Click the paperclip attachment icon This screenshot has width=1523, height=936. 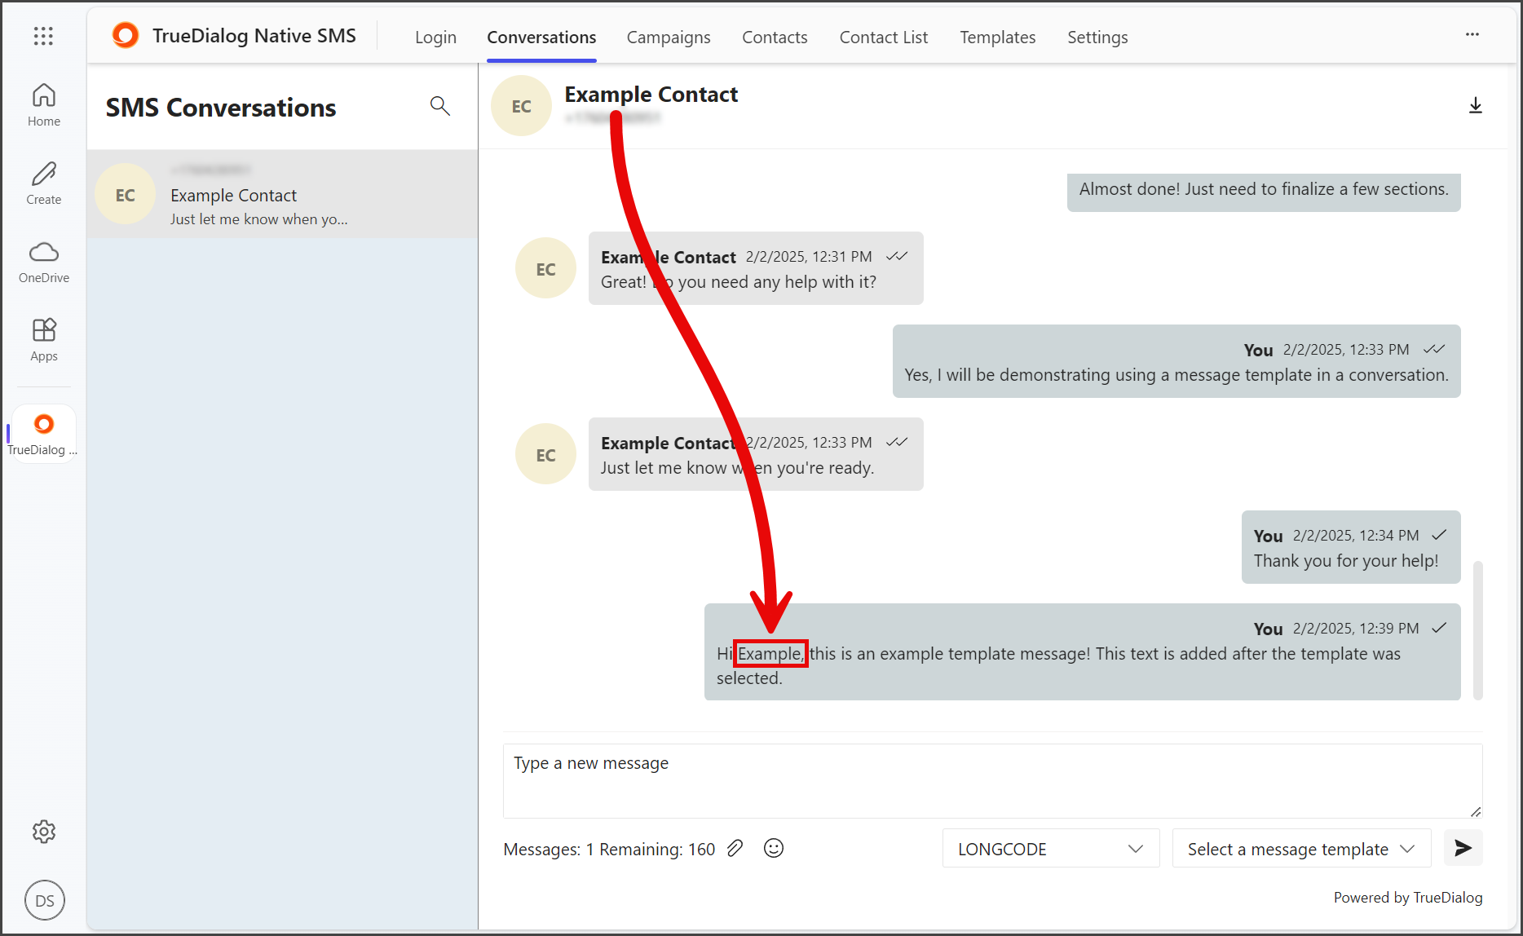(735, 848)
